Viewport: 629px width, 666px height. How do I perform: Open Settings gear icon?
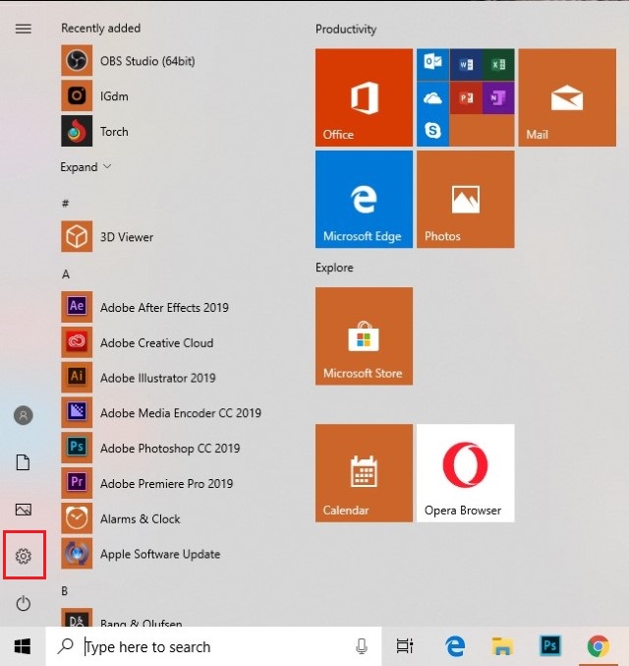tap(24, 556)
